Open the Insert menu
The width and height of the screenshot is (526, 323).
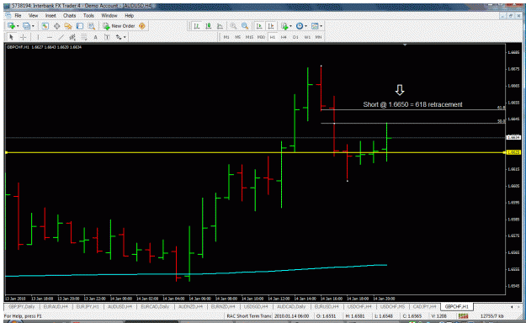[50, 15]
